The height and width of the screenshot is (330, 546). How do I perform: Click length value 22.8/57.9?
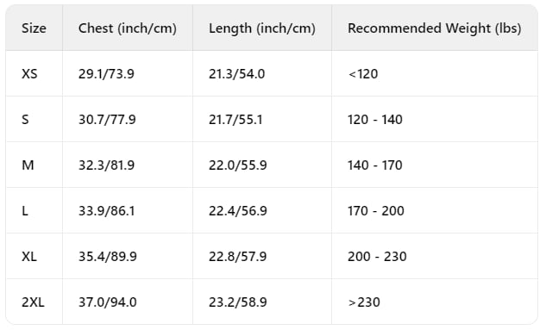[x=238, y=256]
